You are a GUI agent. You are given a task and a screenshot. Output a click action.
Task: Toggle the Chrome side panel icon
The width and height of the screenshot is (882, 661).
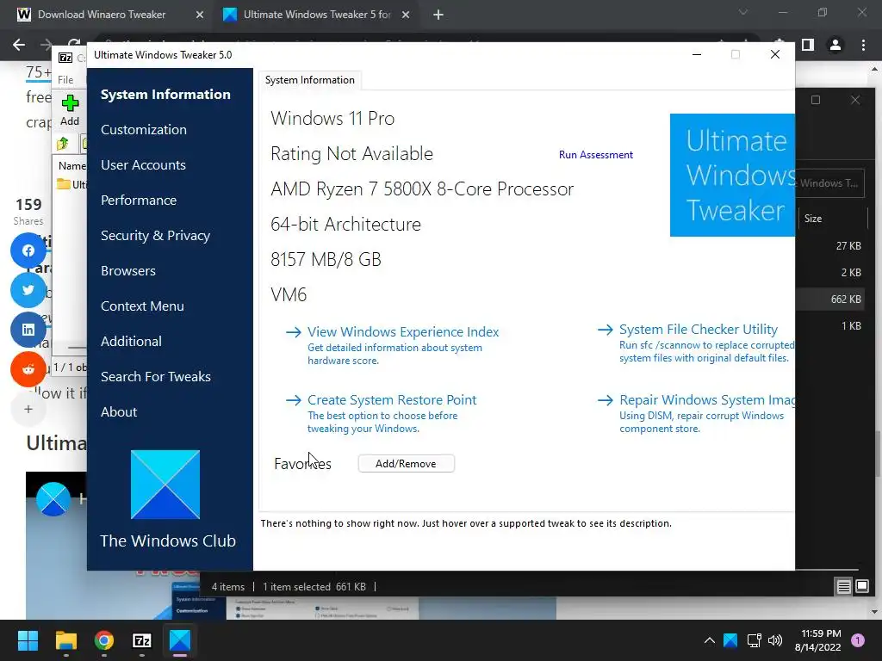pyautogui.click(x=808, y=45)
